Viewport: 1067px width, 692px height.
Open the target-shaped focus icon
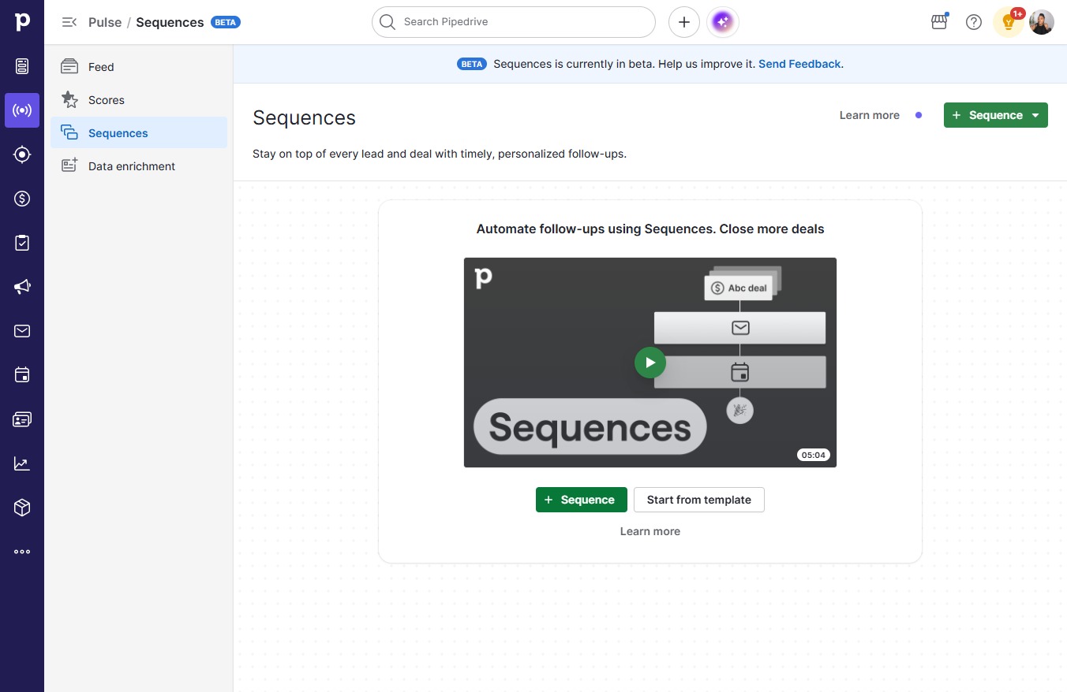tap(22, 154)
